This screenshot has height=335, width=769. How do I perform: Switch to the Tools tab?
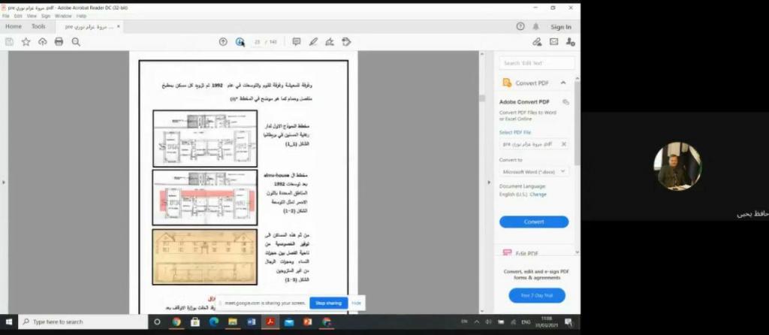[38, 26]
